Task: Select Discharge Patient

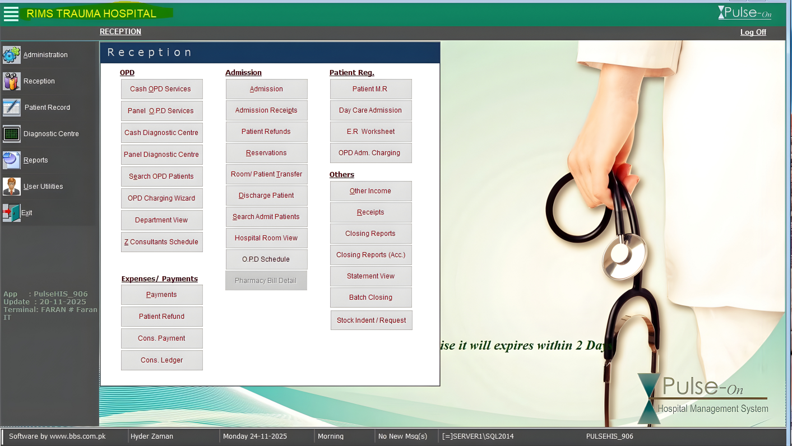Action: (266, 196)
